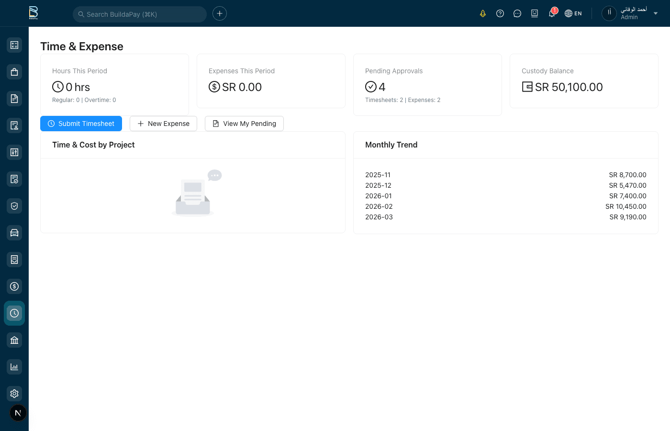
Task: Click the Search BuildaPay field
Action: tap(139, 14)
